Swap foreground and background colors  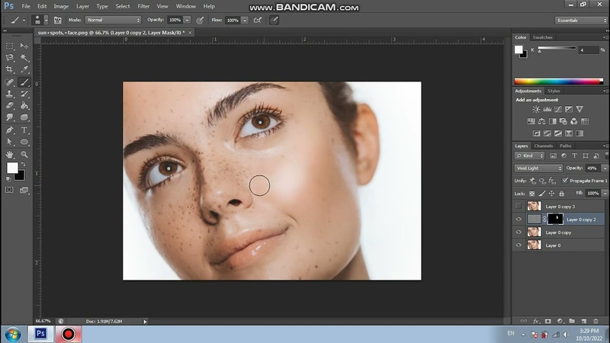pyautogui.click(x=23, y=164)
